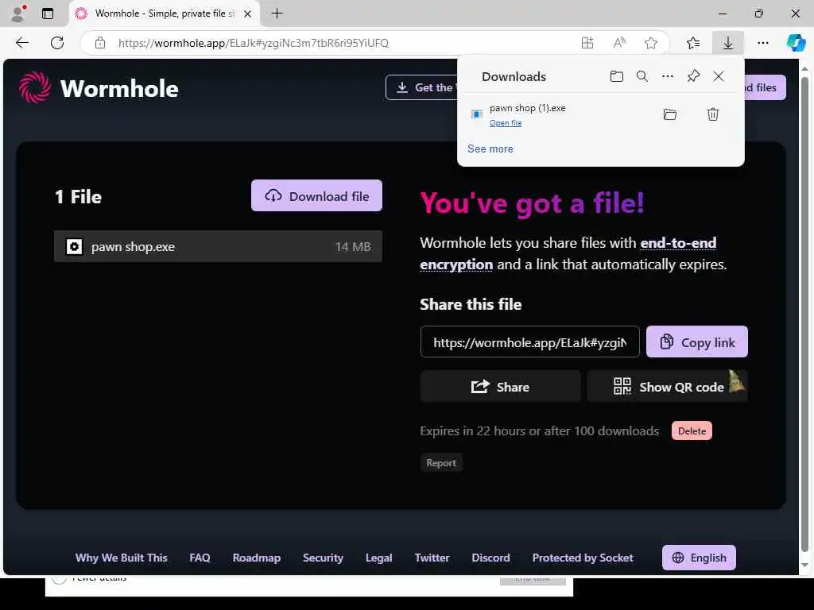Click the Download file button
This screenshot has width=814, height=610.
coord(316,195)
